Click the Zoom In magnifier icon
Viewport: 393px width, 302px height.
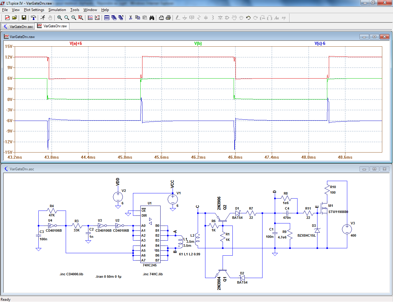click(60, 18)
